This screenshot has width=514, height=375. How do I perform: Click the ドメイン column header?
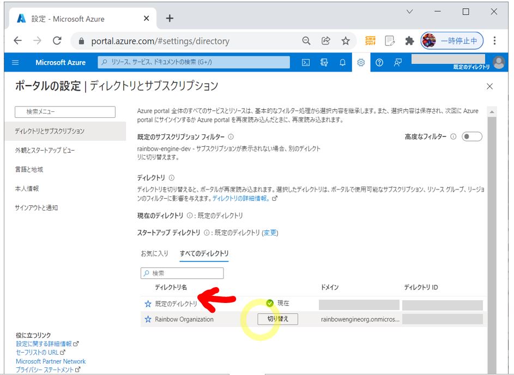pos(329,287)
